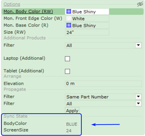Click Mon. Base Color Blue Shiny swatch
This screenshot has width=145, height=136.
(69, 25)
